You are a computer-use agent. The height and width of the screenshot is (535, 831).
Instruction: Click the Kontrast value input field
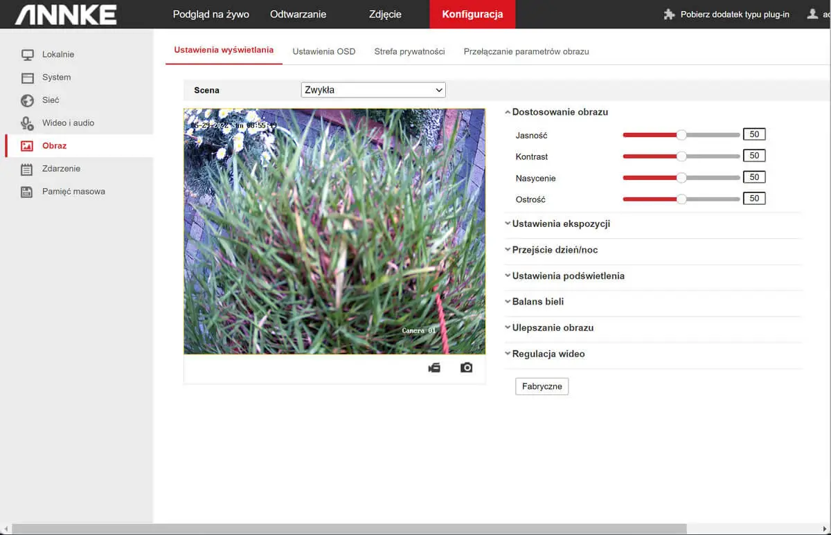tap(754, 156)
